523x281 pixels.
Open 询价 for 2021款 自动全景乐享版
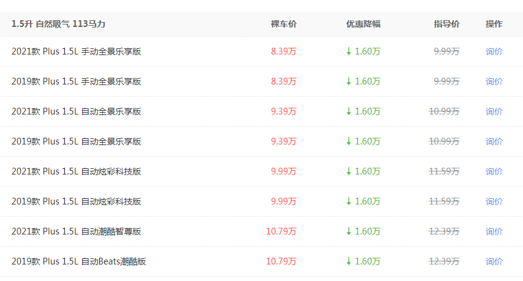pyautogui.click(x=494, y=111)
